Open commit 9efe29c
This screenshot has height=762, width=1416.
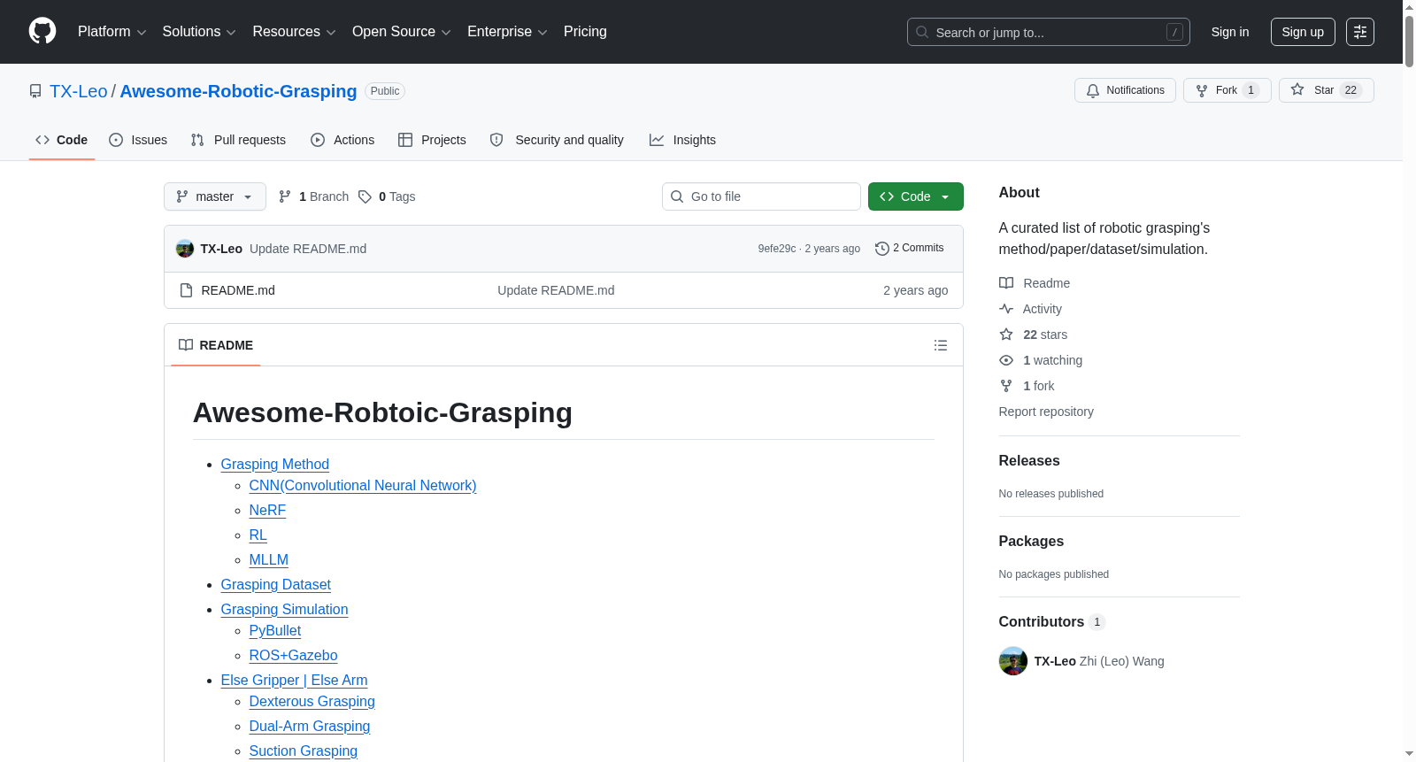[x=777, y=249]
